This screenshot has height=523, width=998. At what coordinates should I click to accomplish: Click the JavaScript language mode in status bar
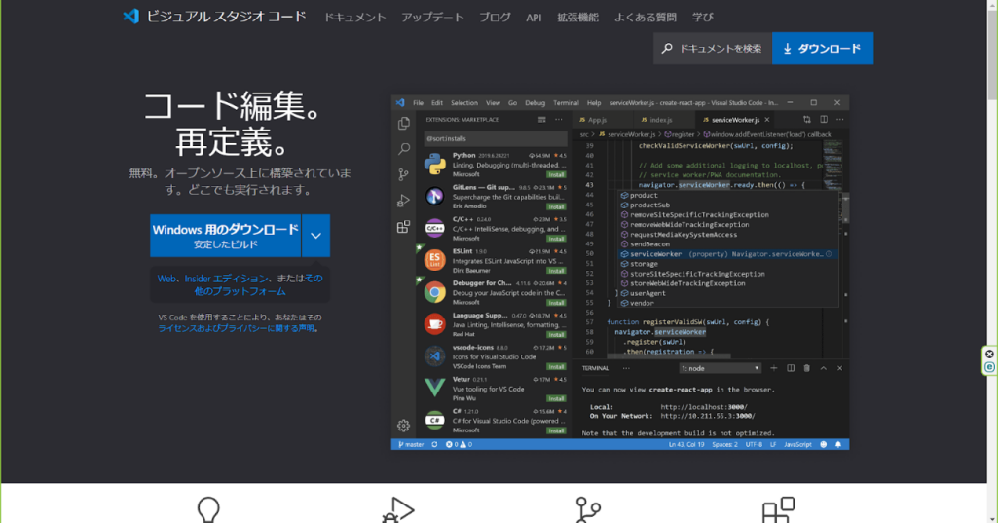click(x=797, y=445)
